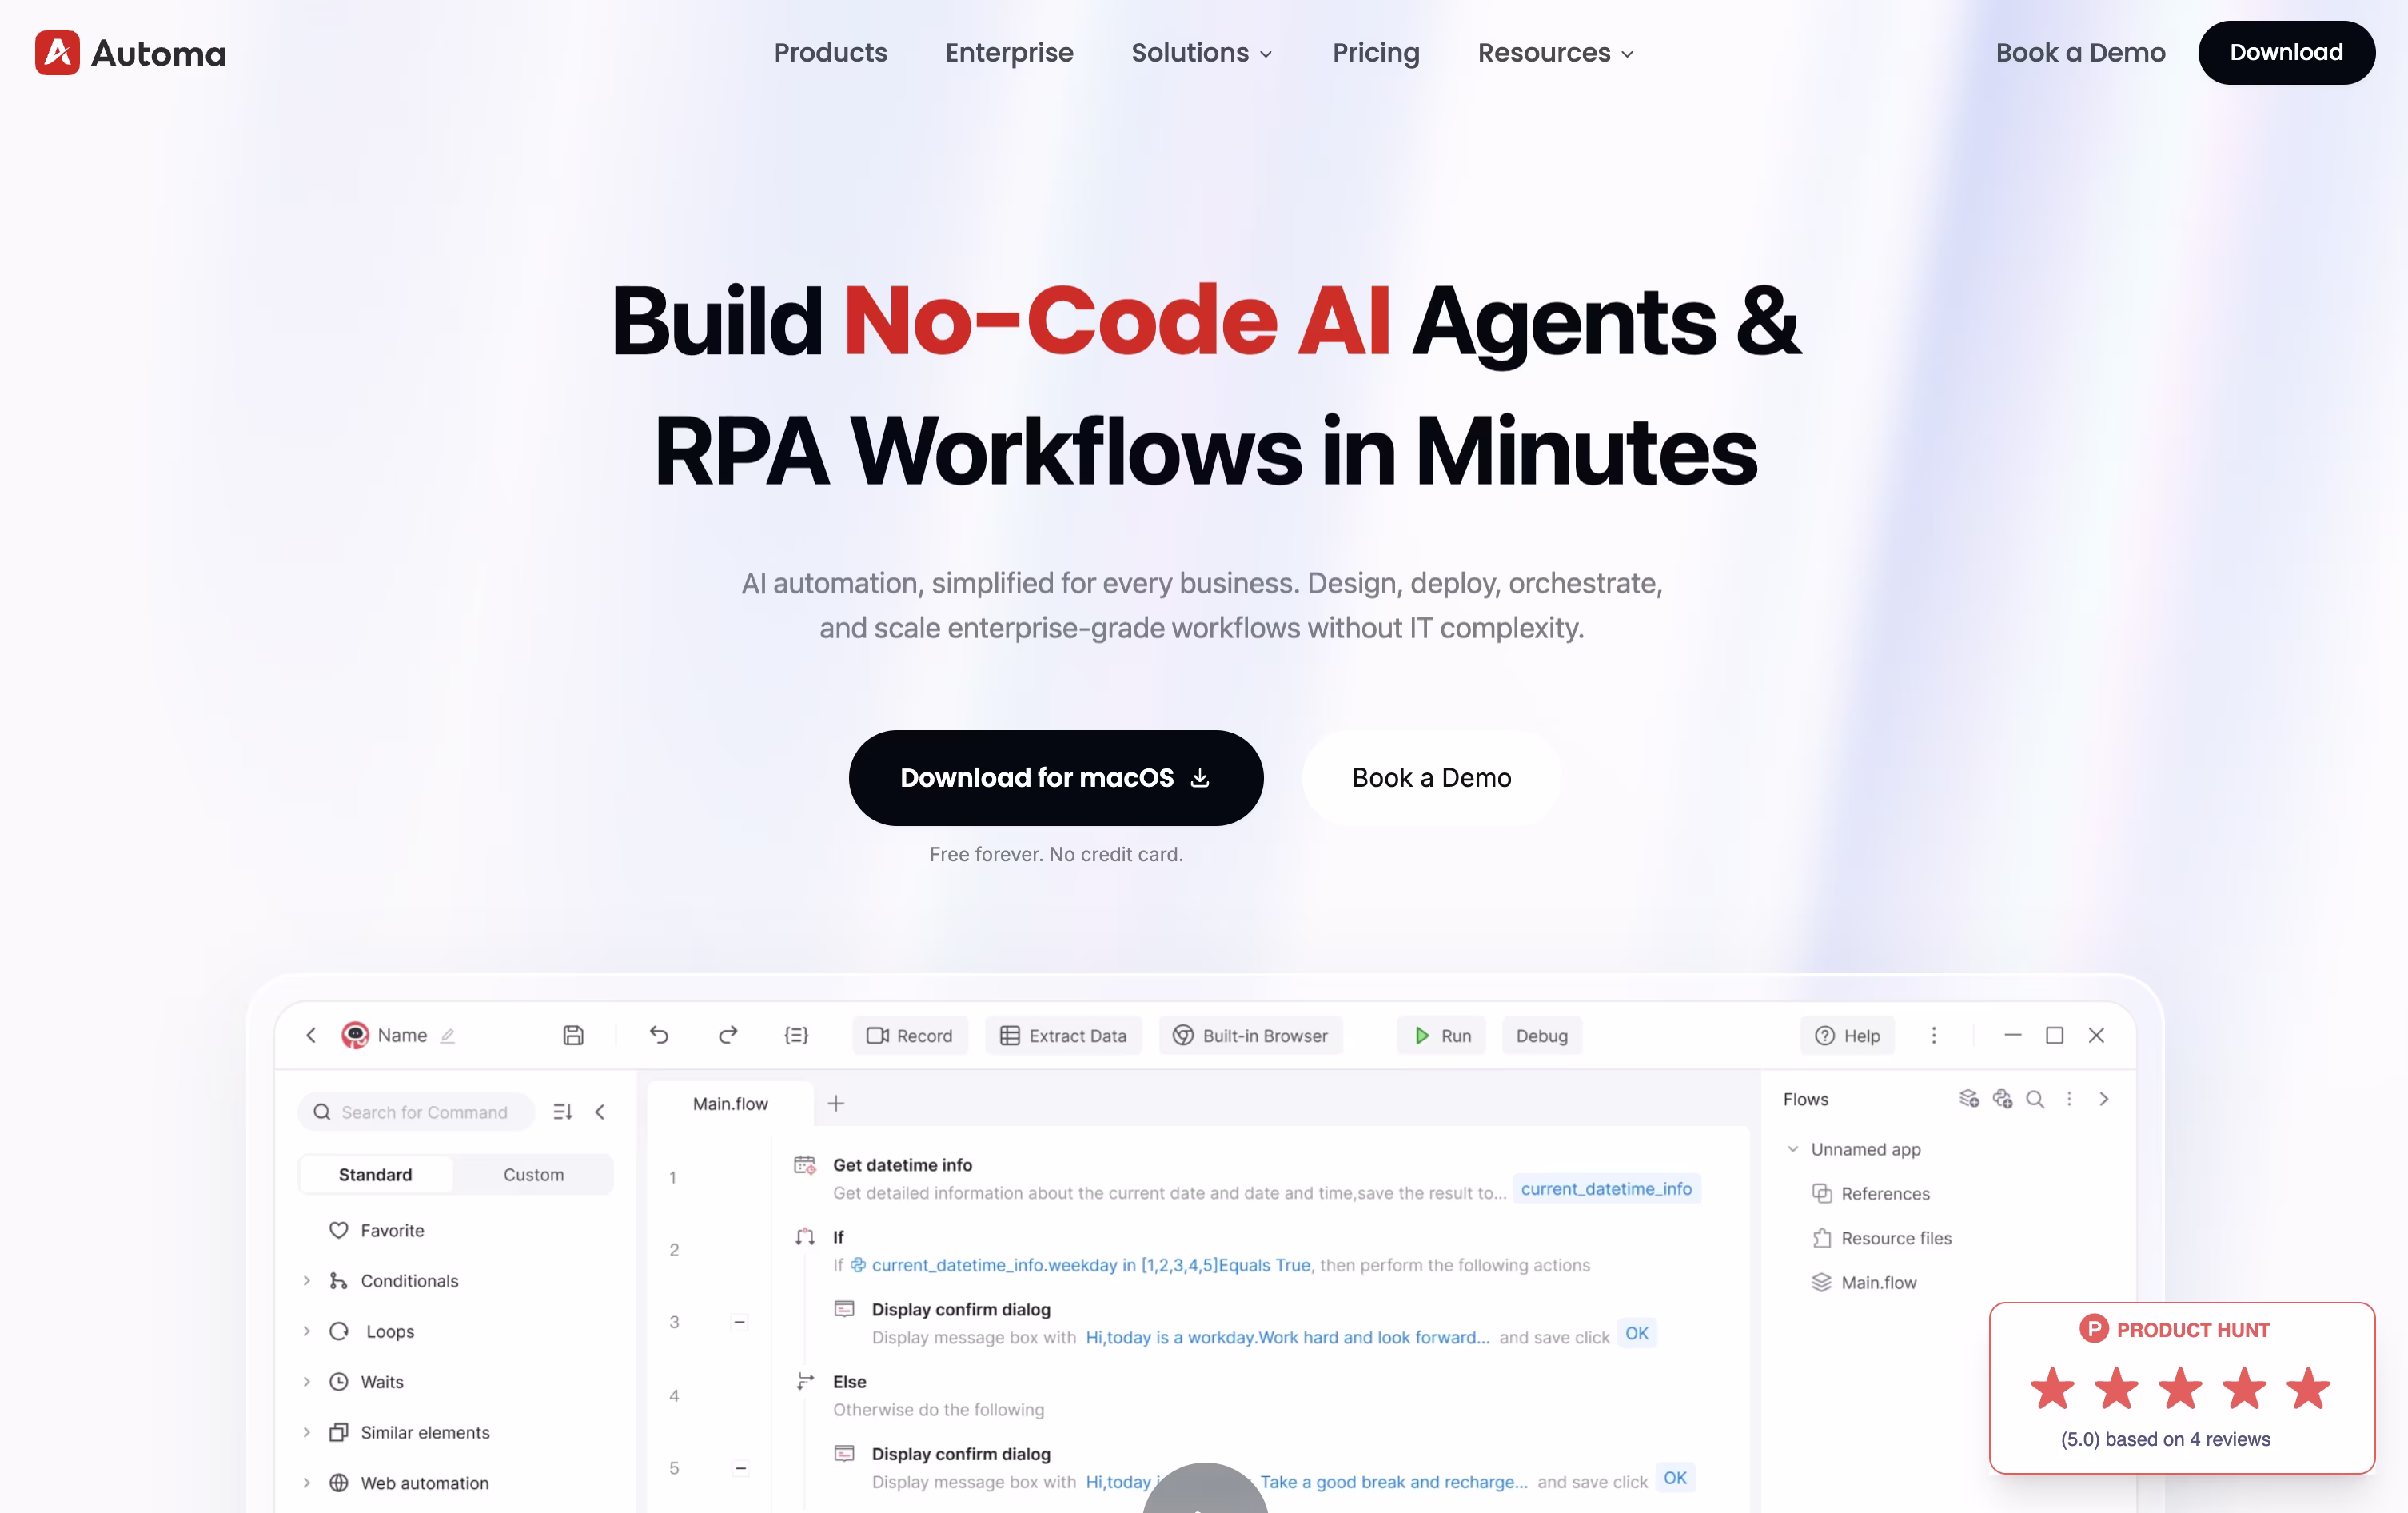Click OK tag in step 5

[1675, 1478]
